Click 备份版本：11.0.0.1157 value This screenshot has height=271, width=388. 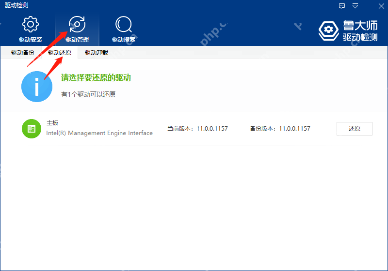tap(280, 129)
